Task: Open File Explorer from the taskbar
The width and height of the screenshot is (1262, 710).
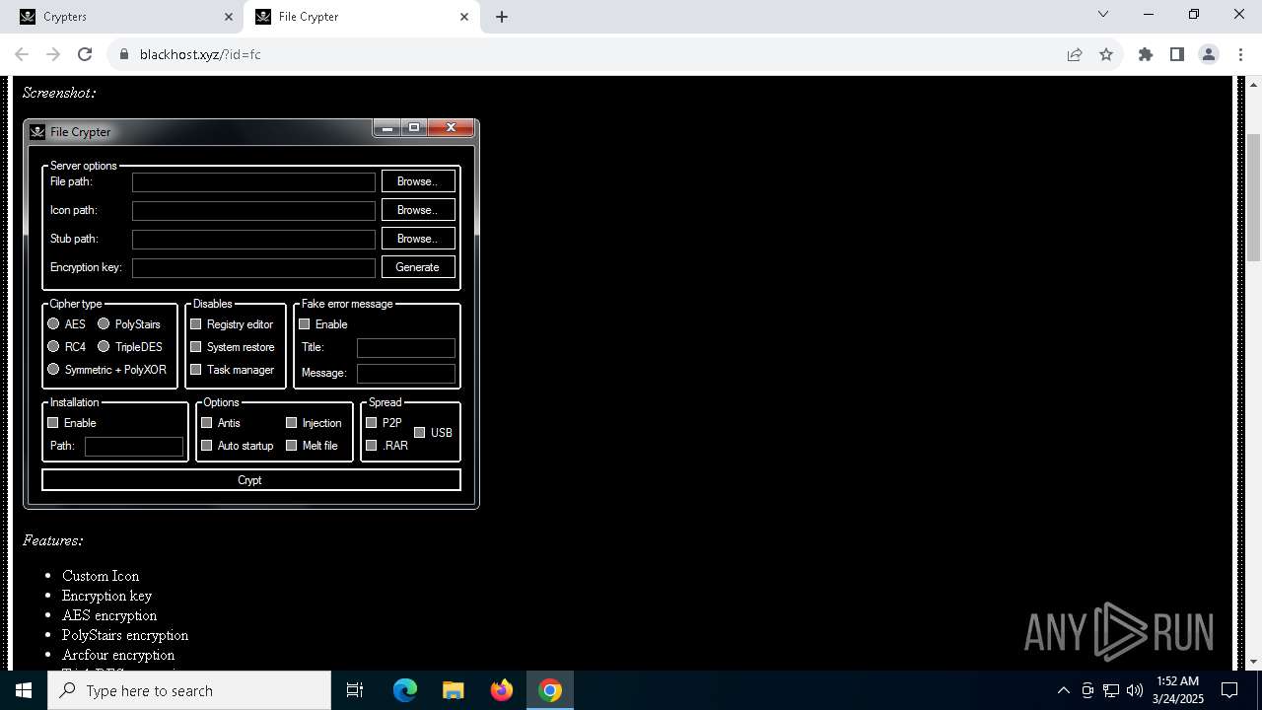Action: pyautogui.click(x=454, y=690)
